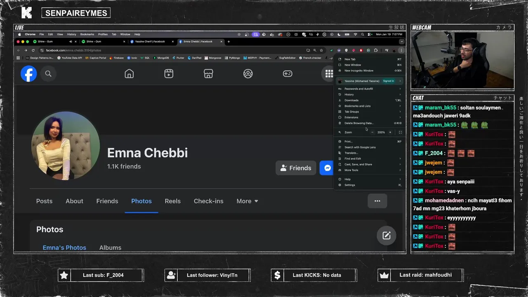This screenshot has width=528, height=297.
Task: Expand Bookmarks and Lists submenu
Action: pyautogui.click(x=369, y=106)
